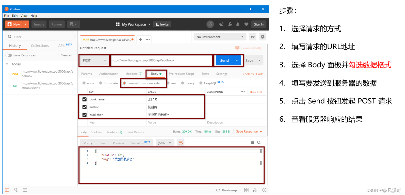The image size is (405, 195).
Task: Open the Save Response dropdown
Action: point(249,132)
